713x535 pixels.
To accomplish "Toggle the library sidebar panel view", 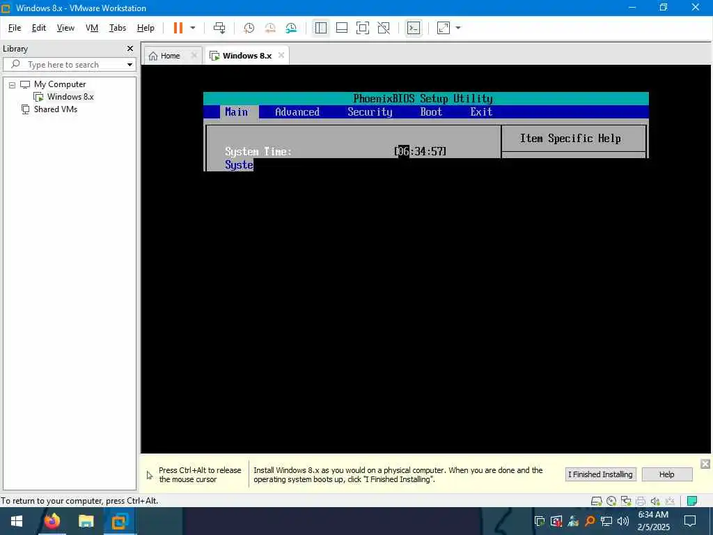I will click(320, 28).
